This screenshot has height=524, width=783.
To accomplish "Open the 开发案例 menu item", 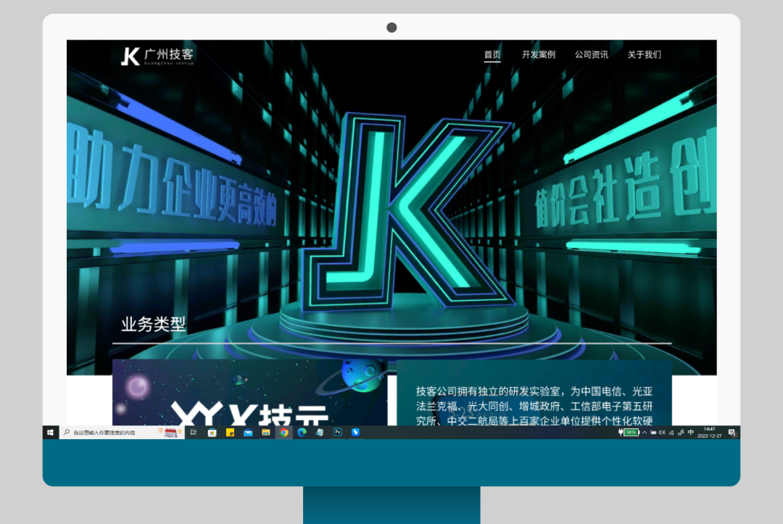I will [538, 54].
